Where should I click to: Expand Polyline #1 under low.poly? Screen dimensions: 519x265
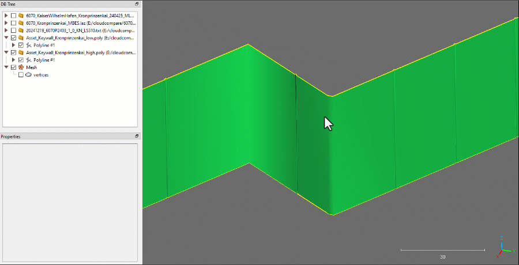pos(14,45)
